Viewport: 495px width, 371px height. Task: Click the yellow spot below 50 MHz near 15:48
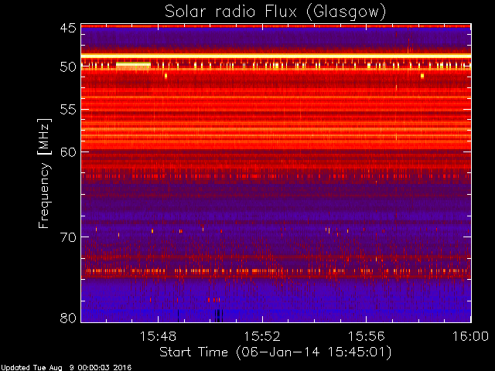coord(166,76)
